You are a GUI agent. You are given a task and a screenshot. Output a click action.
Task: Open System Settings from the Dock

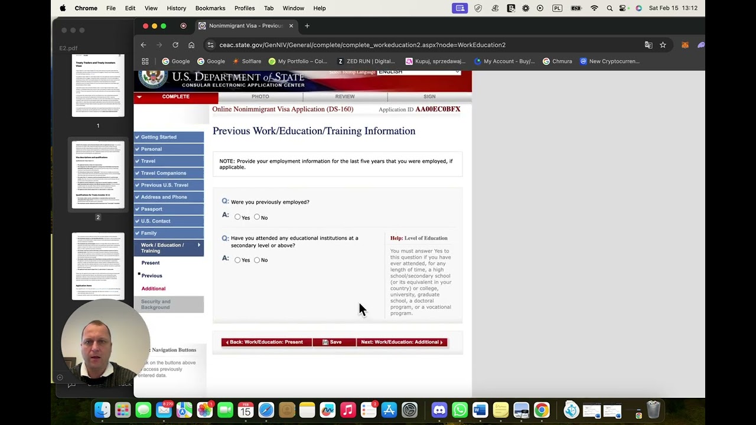point(409,410)
